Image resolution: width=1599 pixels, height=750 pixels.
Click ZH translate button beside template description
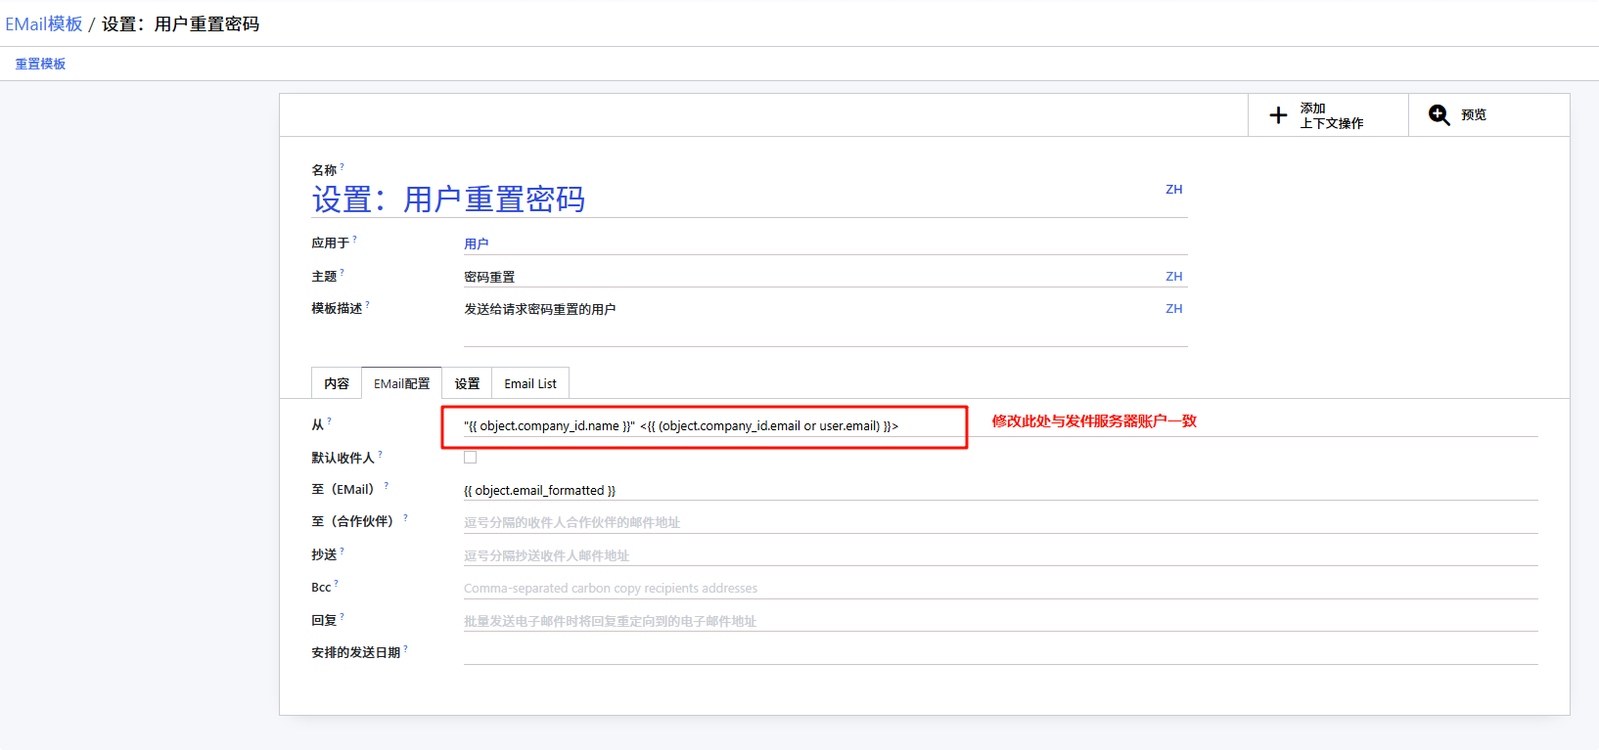pos(1173,309)
